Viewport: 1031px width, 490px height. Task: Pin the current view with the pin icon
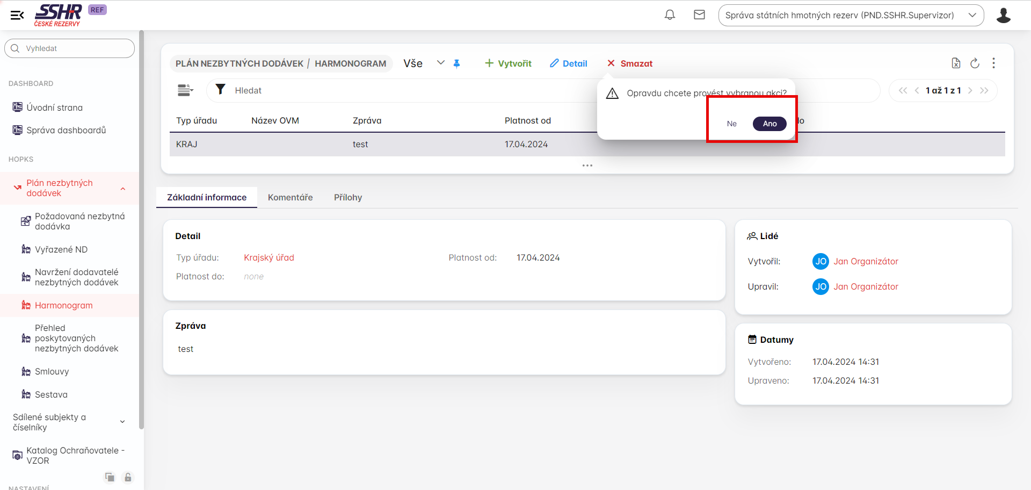[x=456, y=63]
